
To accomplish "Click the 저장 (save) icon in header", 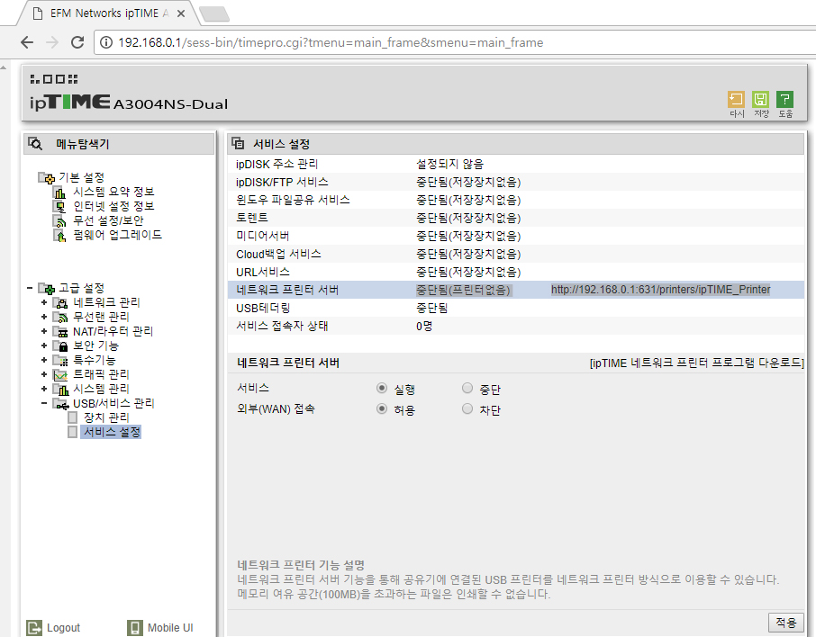I will tap(760, 99).
